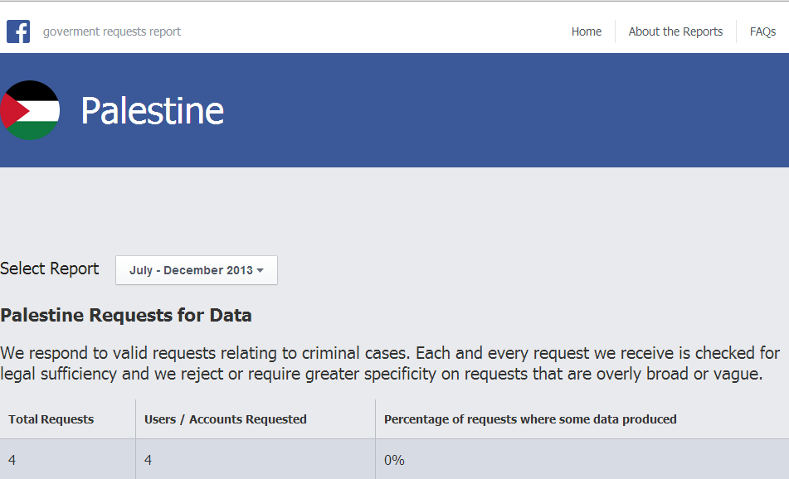Click the Palestine flag icon
789x479 pixels.
tap(31, 110)
